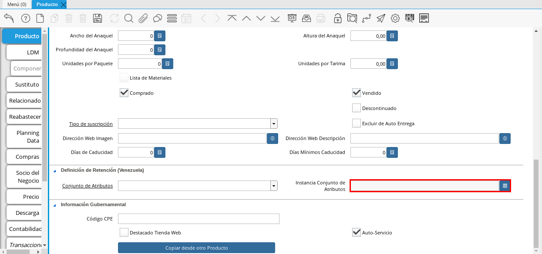
Task: Open the chat bubbles icon
Action: [x=158, y=18]
